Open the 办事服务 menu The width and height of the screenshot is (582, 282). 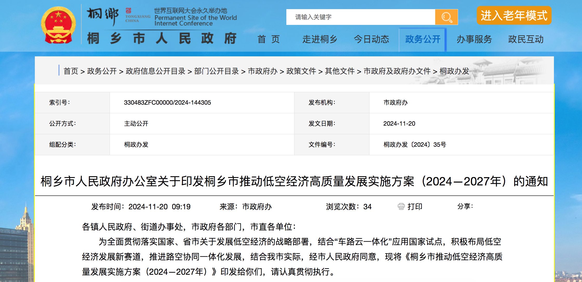pyautogui.click(x=474, y=39)
